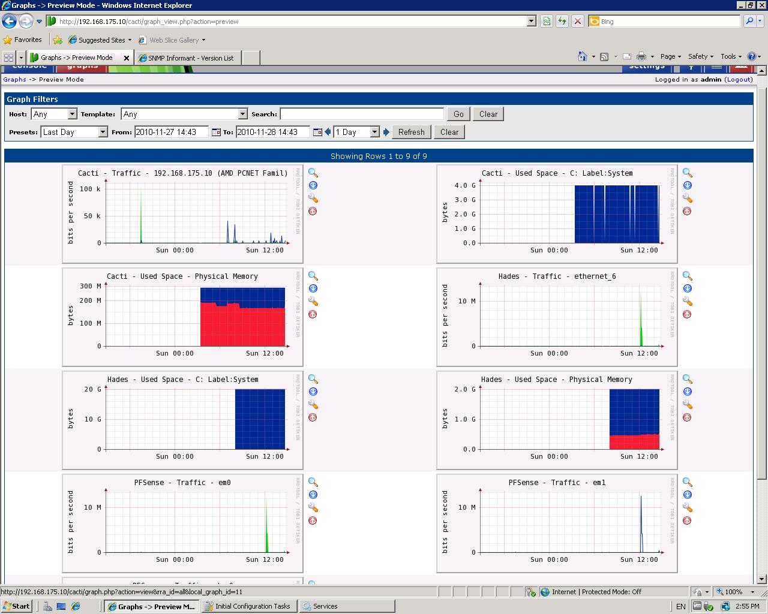Open the Presets Last Day dropdown
The width and height of the screenshot is (768, 614).
click(74, 132)
